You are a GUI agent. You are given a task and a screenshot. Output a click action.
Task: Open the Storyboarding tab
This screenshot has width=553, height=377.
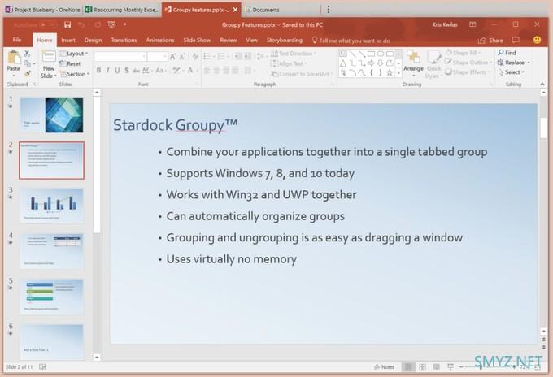(285, 40)
